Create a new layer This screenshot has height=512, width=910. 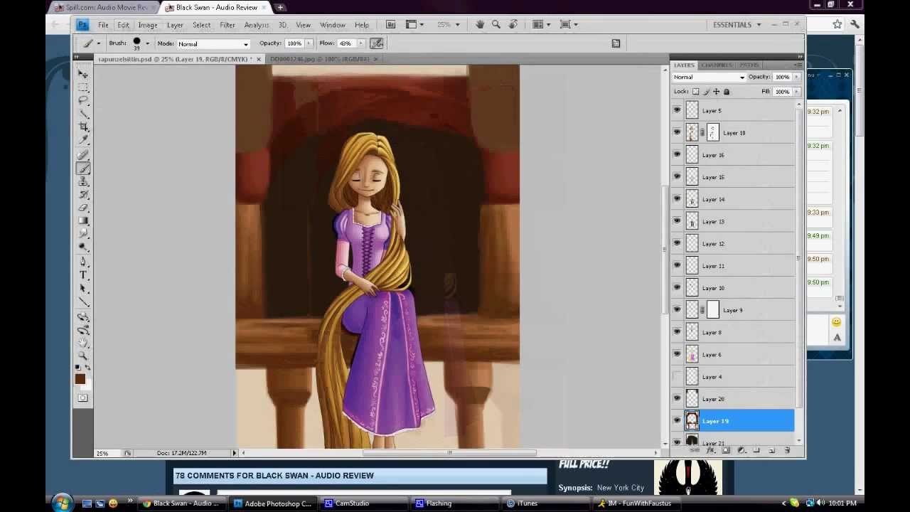click(x=771, y=451)
